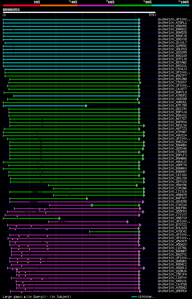This screenshot has width=192, height=299.
Task: Open hit UniRef100_A4R101
Action: click(172, 281)
